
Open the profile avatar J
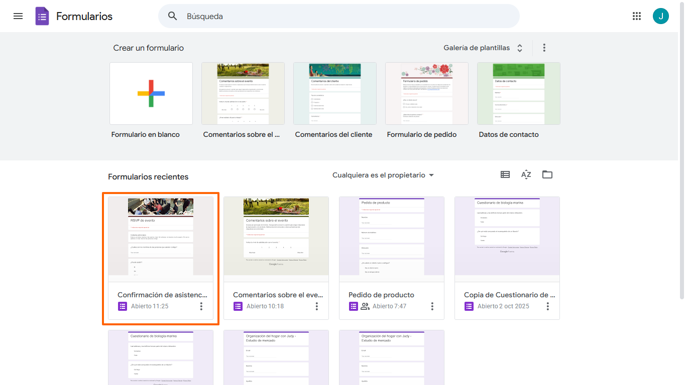[661, 16]
